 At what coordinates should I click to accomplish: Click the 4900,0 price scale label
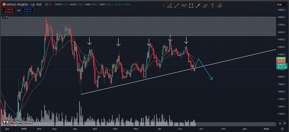click(281, 10)
